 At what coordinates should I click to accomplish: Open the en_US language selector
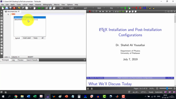[x=136, y=92]
